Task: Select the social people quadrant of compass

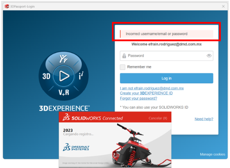Action: [63, 59]
